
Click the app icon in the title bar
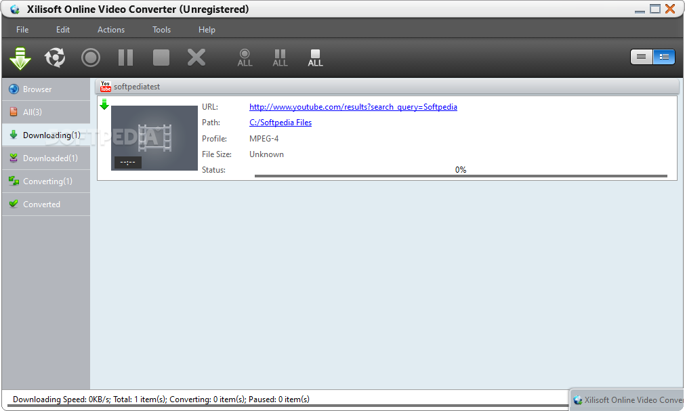coord(16,9)
